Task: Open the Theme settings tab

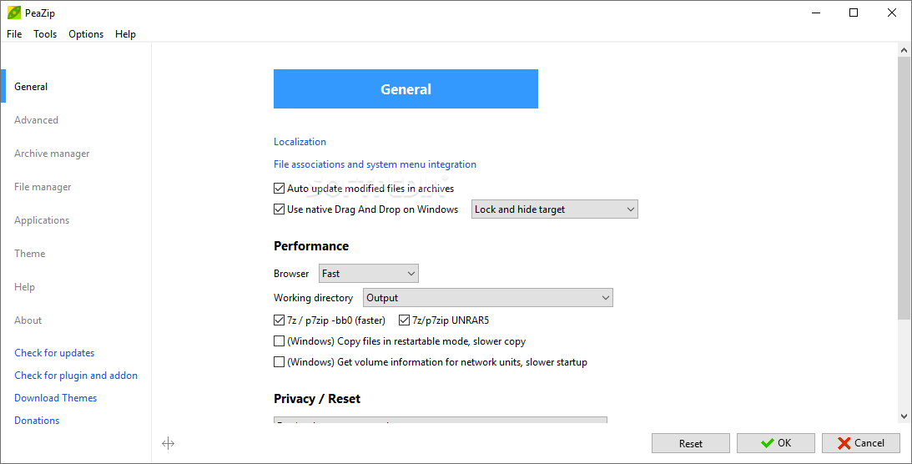Action: coord(30,254)
